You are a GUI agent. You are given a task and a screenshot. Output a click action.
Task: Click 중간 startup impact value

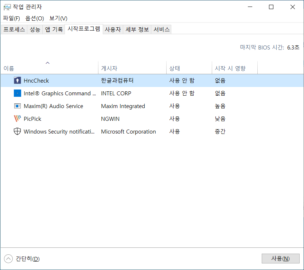click(220, 132)
